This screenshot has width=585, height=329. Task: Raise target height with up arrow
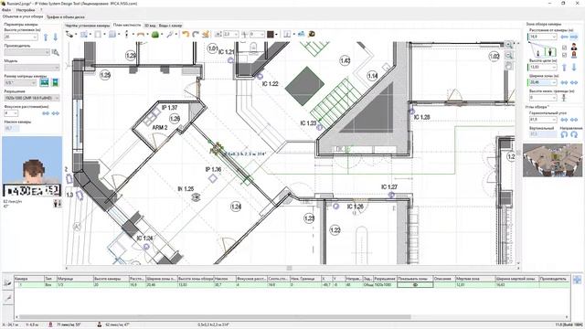564,67
